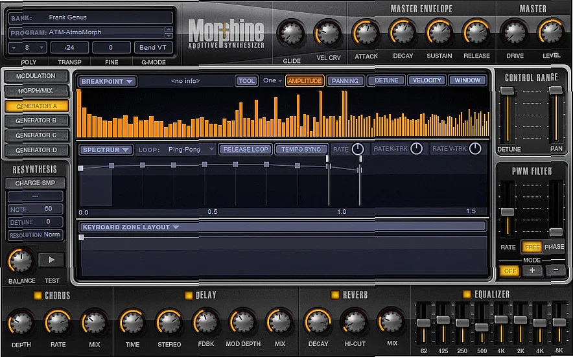Viewport: 573px width, 357px height.
Task: Click the Reverb Mix knob
Action: point(392,321)
